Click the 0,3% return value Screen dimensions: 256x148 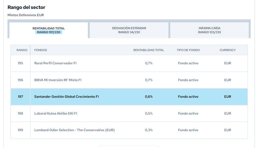tap(149, 130)
